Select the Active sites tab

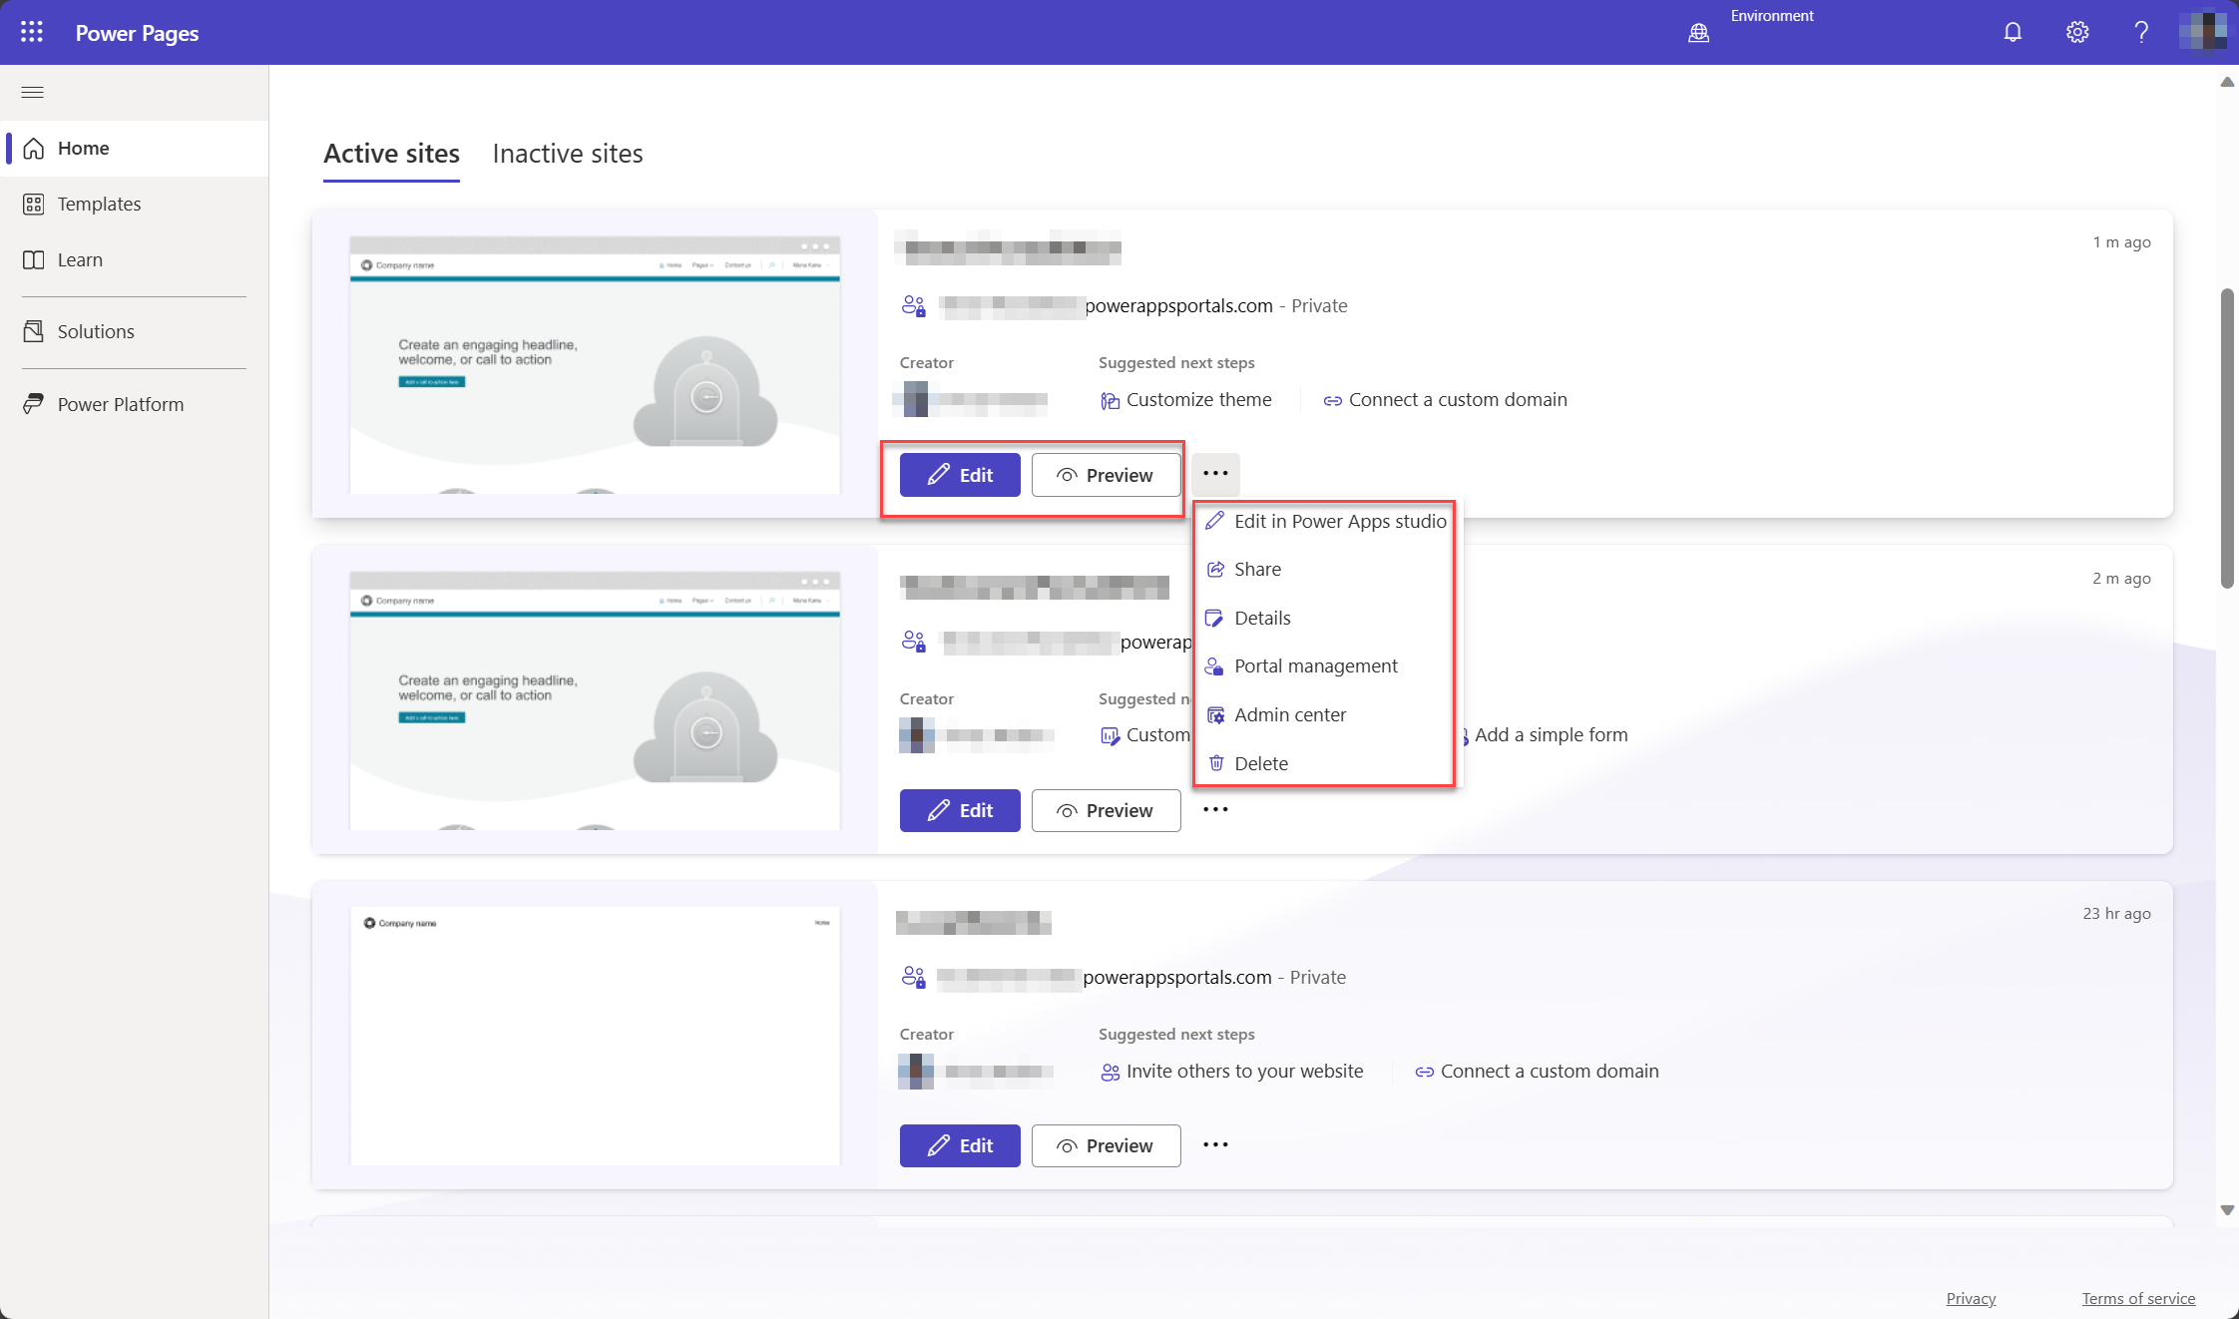391,154
